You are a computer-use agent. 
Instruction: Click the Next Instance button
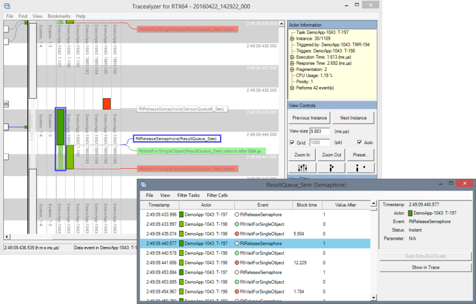coord(353,118)
